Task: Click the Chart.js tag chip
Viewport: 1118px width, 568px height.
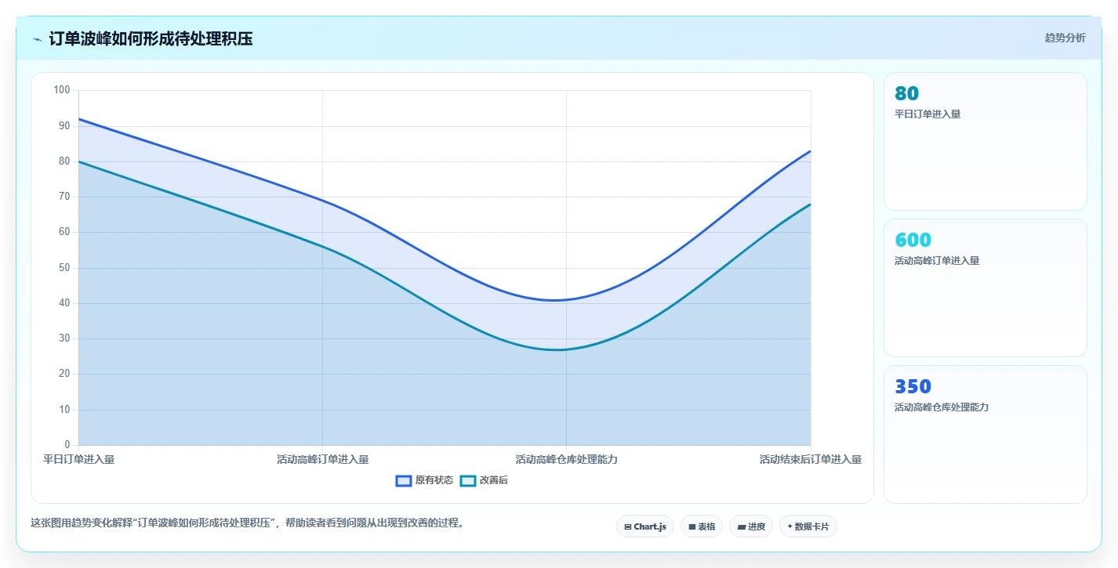Action: click(645, 526)
